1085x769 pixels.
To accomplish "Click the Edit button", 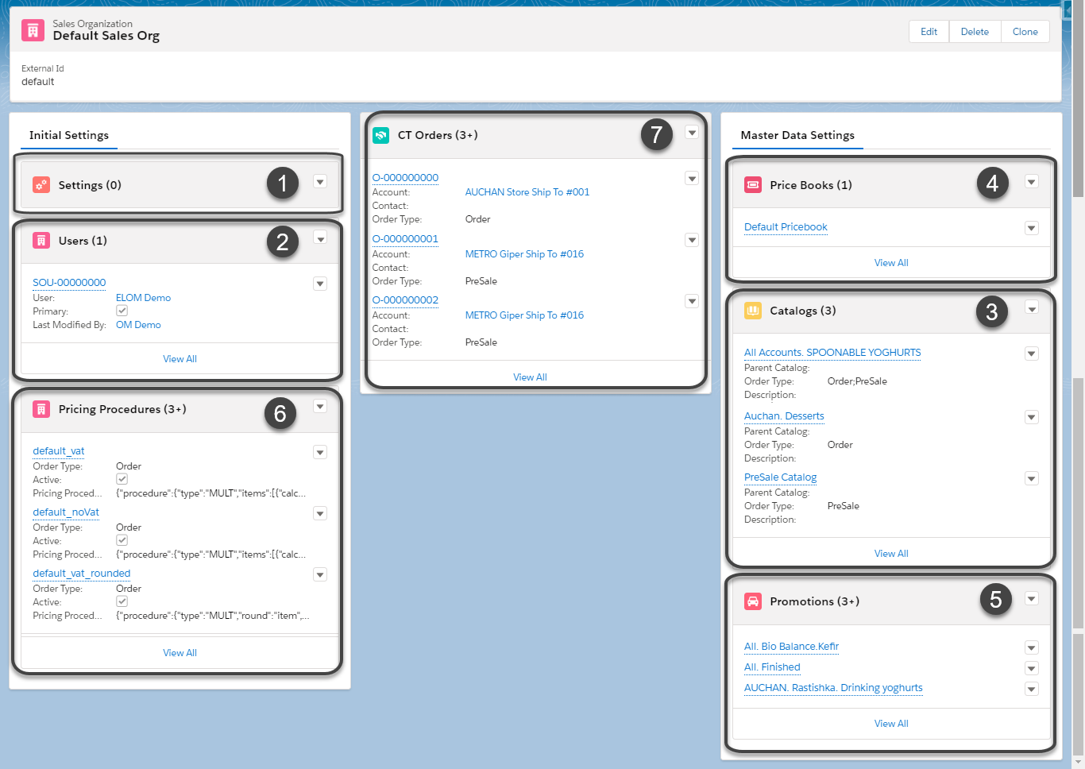I will [x=928, y=31].
